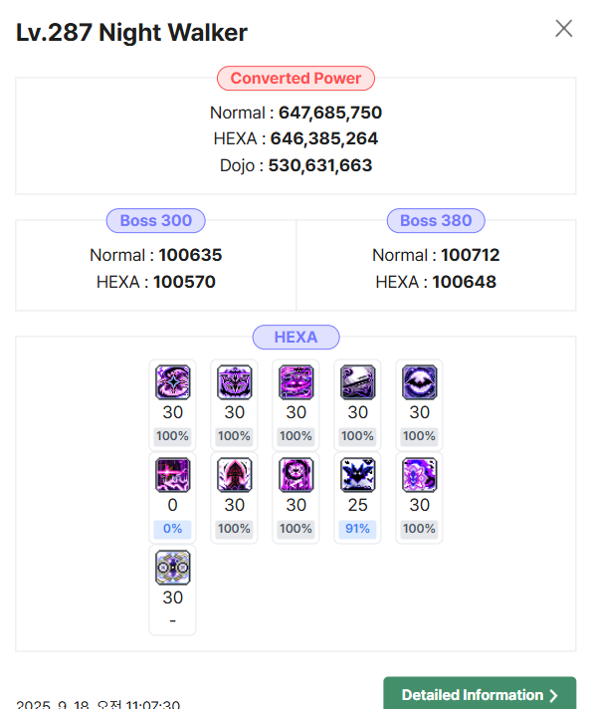The height and width of the screenshot is (709, 589).
Task: Close the Night Walker popup
Action: pos(564,29)
